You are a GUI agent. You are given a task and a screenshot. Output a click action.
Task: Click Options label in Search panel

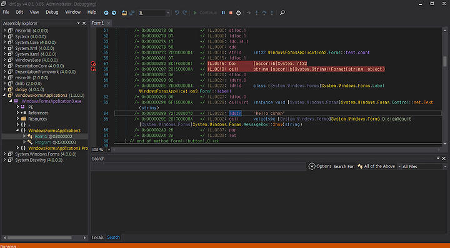pos(324,166)
